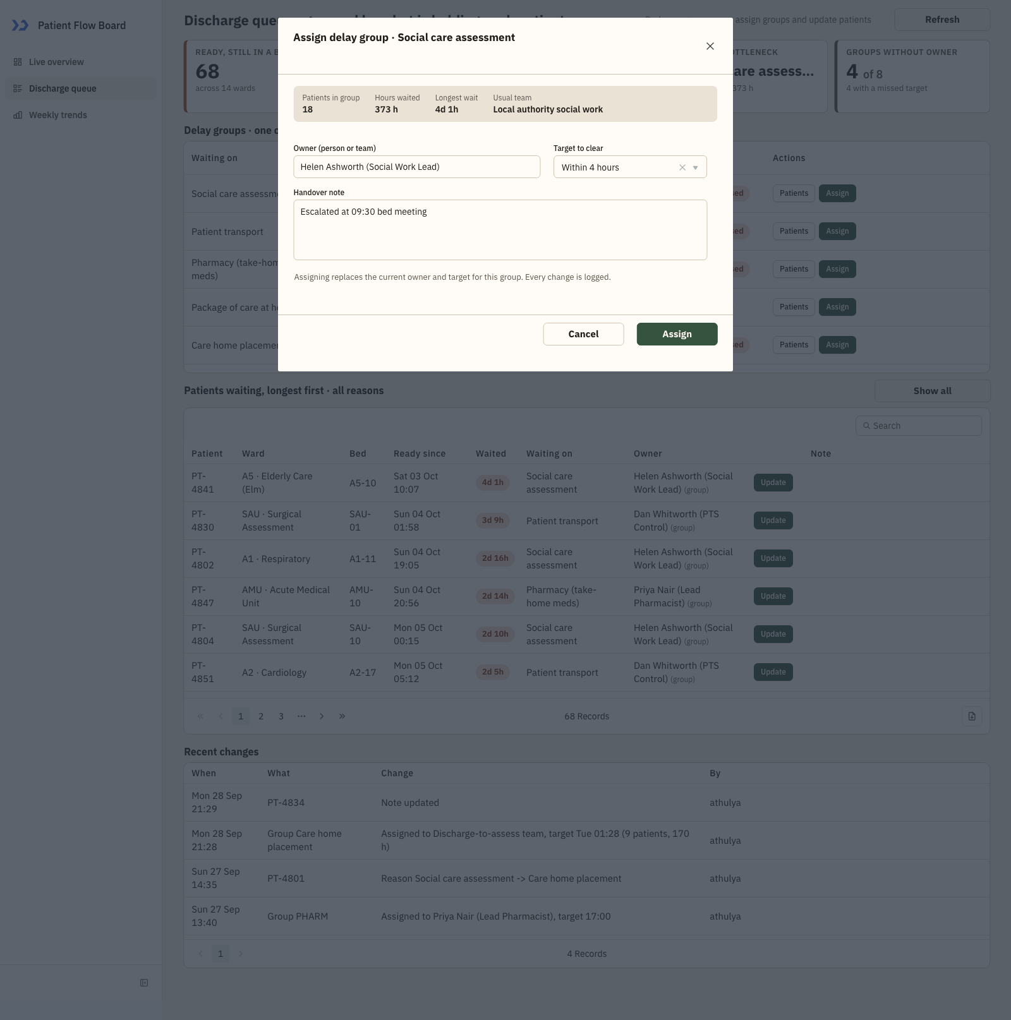The height and width of the screenshot is (1020, 1011).
Task: Select page 1 in Recent changes pagination
Action: tap(221, 954)
